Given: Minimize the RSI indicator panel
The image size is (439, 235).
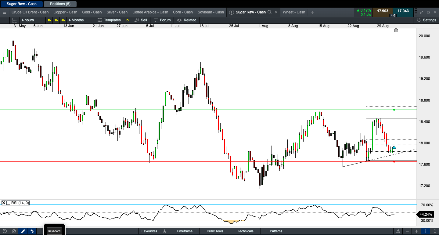Looking at the screenshot, I should [9, 203].
